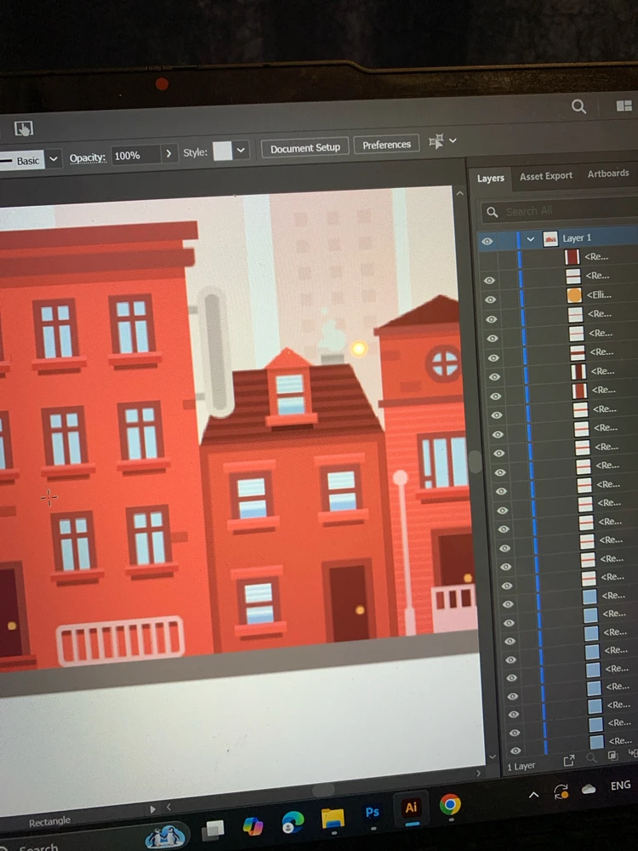Click the Preferences button
Image resolution: width=638 pixels, height=851 pixels.
386,145
